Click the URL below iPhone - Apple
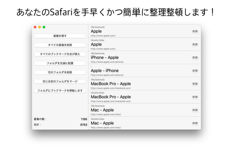The width and height of the screenshot is (233, 146). [x=107, y=62]
